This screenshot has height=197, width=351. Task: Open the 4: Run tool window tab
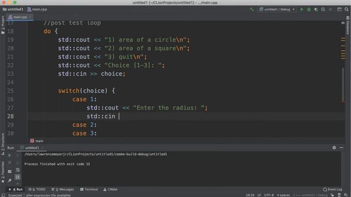point(16,189)
